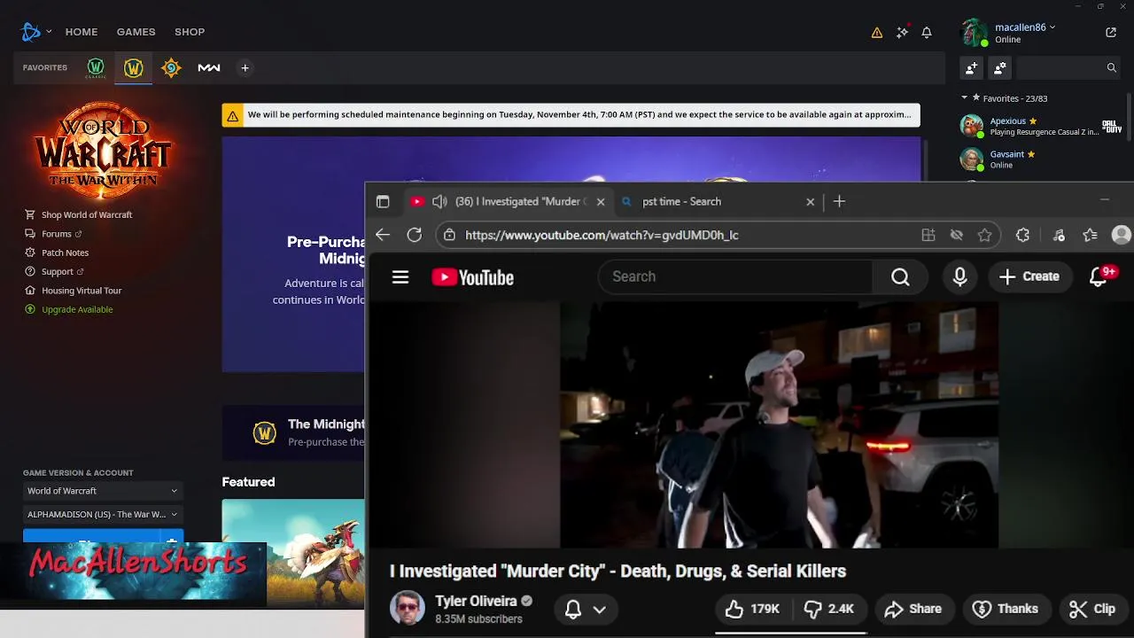Open Edge split screen apps icon

coord(928,235)
